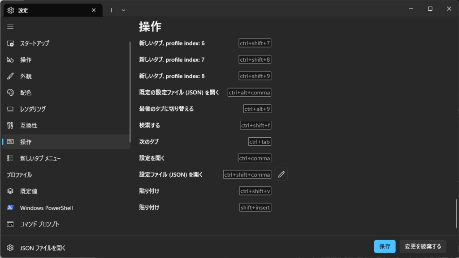Open the new tab dropdown chevron

[123, 10]
